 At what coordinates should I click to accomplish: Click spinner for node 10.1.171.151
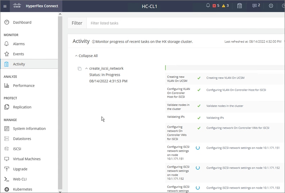[x=198, y=148]
